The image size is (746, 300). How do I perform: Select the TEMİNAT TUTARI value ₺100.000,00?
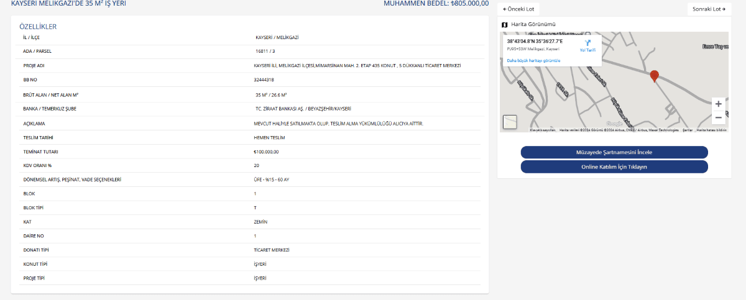point(266,152)
